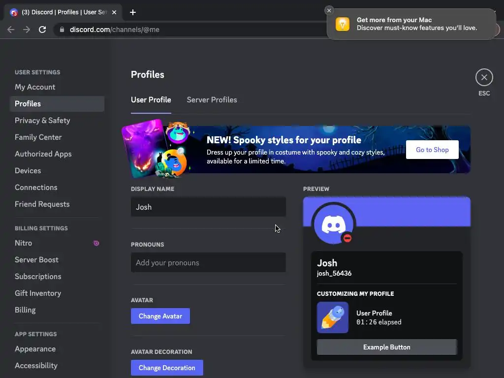The image size is (504, 378).
Task: Dismiss the 'Get more from your Mac' notification
Action: tap(329, 10)
